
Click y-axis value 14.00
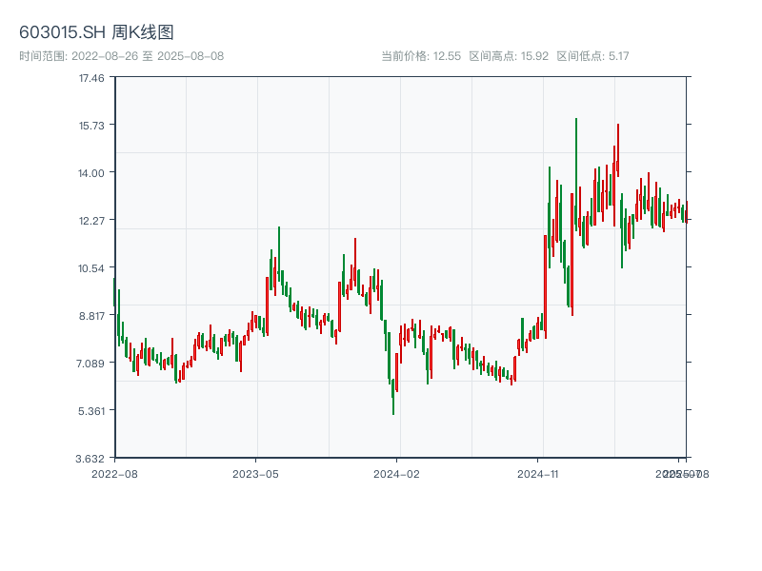tap(91, 173)
